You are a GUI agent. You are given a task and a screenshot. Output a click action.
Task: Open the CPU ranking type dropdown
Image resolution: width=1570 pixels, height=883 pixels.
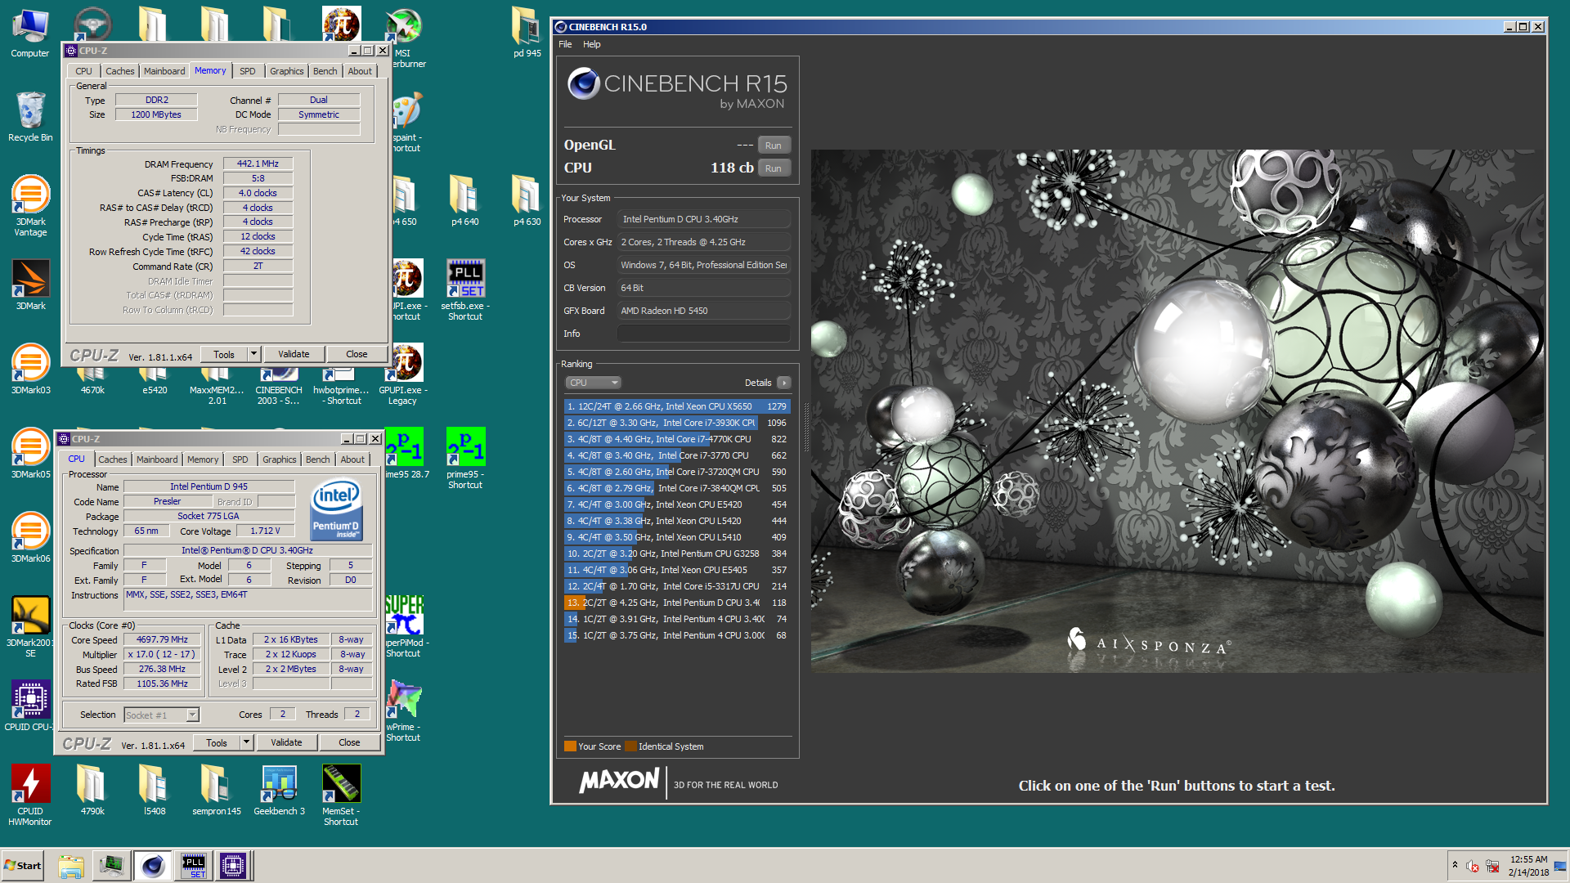pyautogui.click(x=593, y=383)
